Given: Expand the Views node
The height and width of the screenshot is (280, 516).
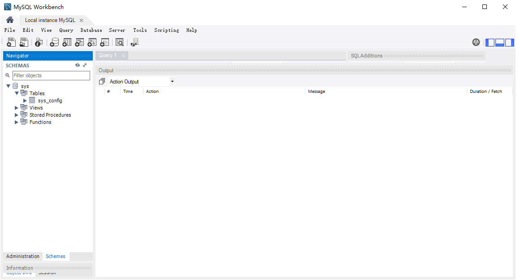Looking at the screenshot, I should click(x=16, y=107).
